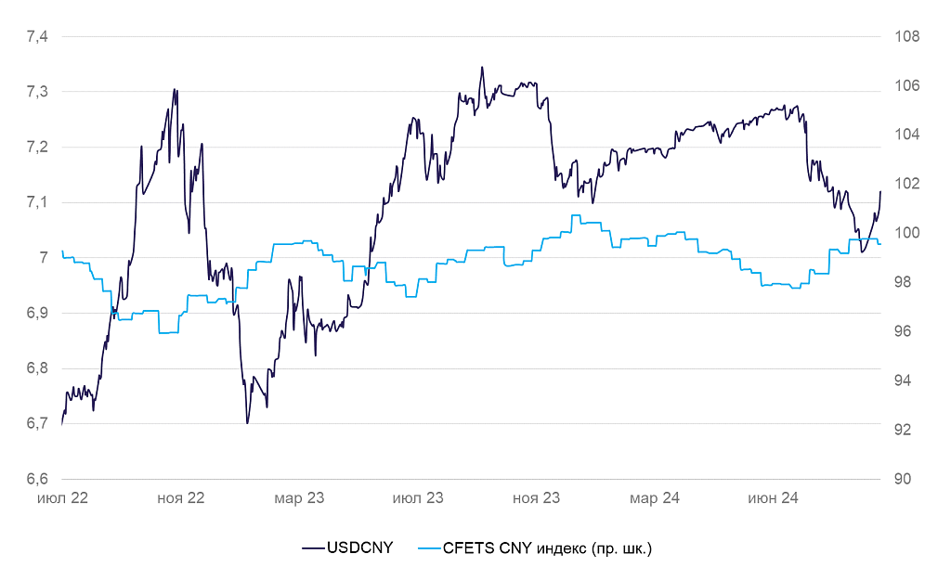Select the 96 right axis label

pyautogui.click(x=903, y=332)
